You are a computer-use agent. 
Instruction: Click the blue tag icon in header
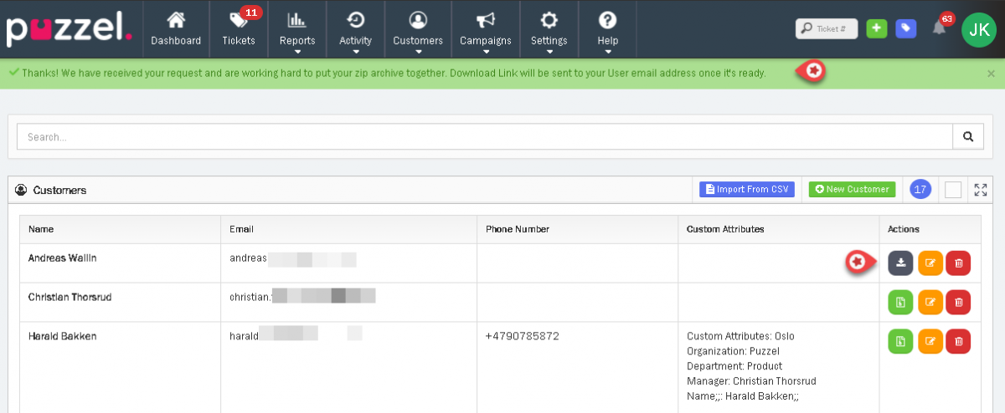point(905,28)
